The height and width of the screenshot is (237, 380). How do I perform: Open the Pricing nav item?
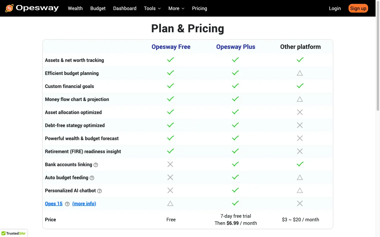199,8
